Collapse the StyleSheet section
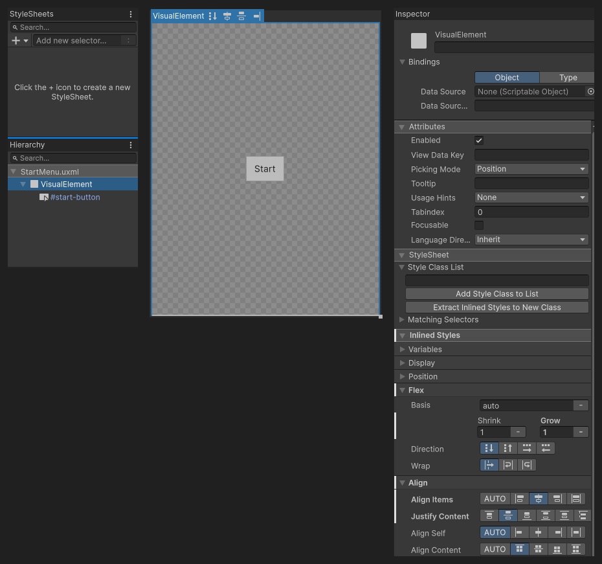 click(x=402, y=255)
